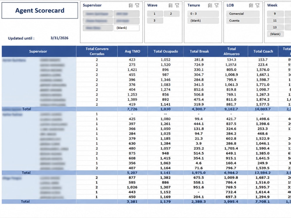The height and width of the screenshot is (218, 291).
Task: Select the subtotal Total Almuerzo cell 9,162.7
Action: point(231,109)
